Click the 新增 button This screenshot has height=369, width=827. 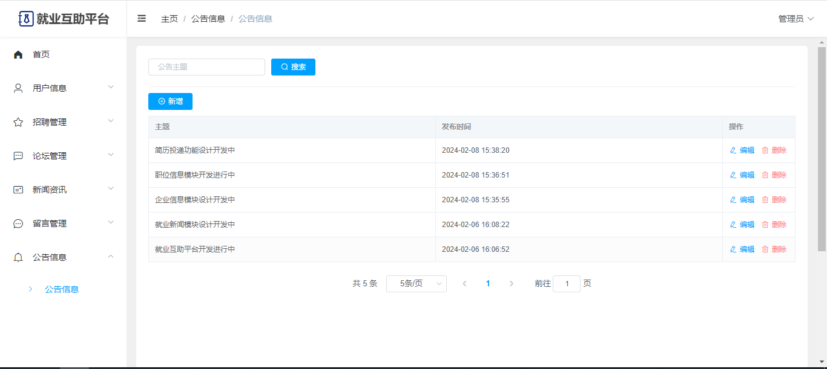pyautogui.click(x=170, y=101)
